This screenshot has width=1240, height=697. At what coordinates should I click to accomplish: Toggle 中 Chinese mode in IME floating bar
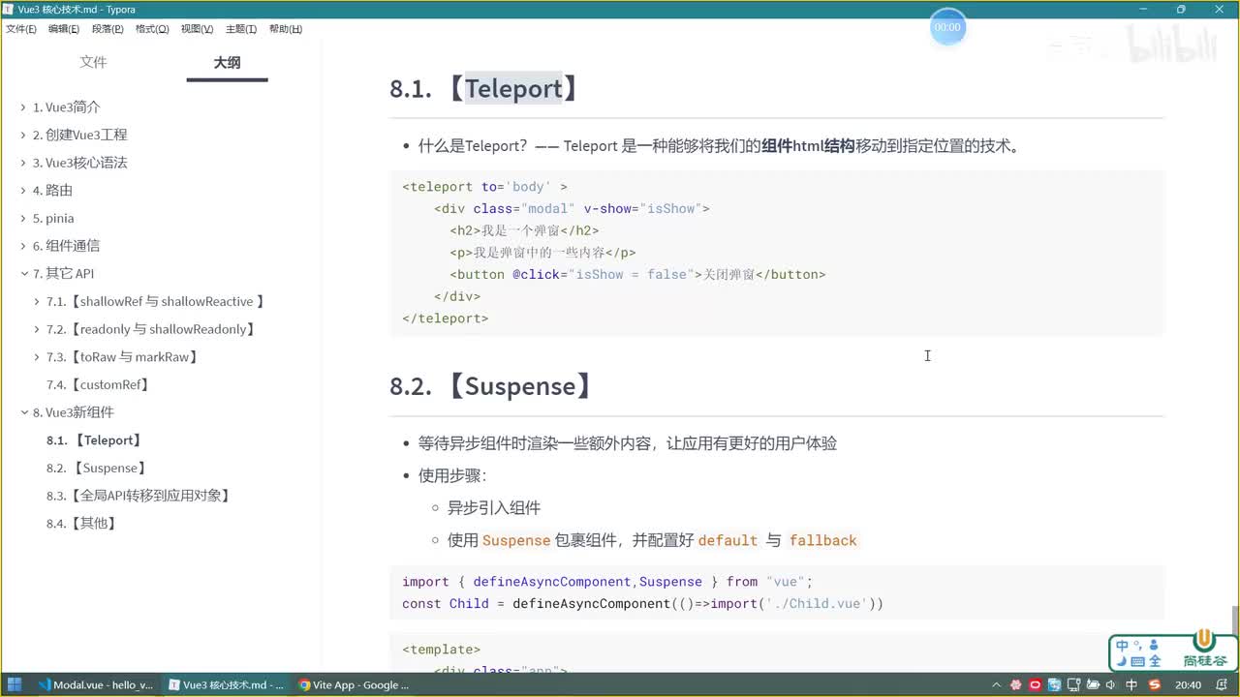pyautogui.click(x=1122, y=646)
